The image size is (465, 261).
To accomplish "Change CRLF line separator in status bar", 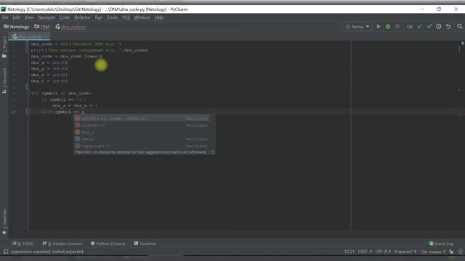I will (365, 252).
